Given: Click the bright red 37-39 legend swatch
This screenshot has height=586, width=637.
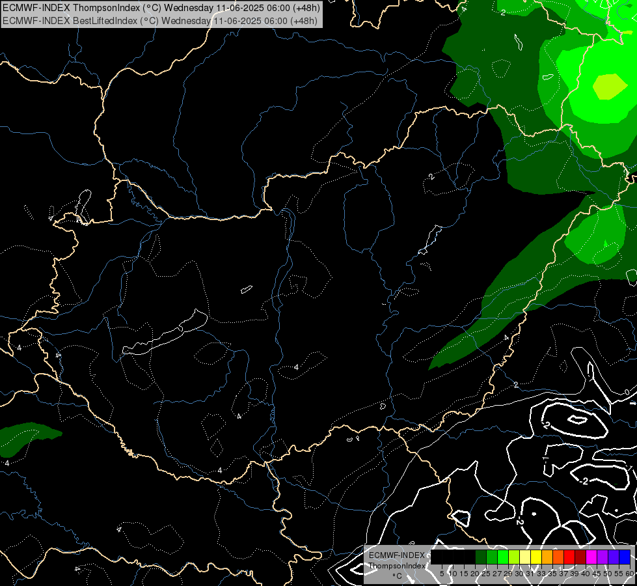Looking at the screenshot, I should [x=569, y=557].
